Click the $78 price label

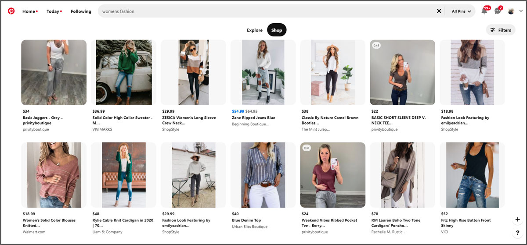(375, 214)
